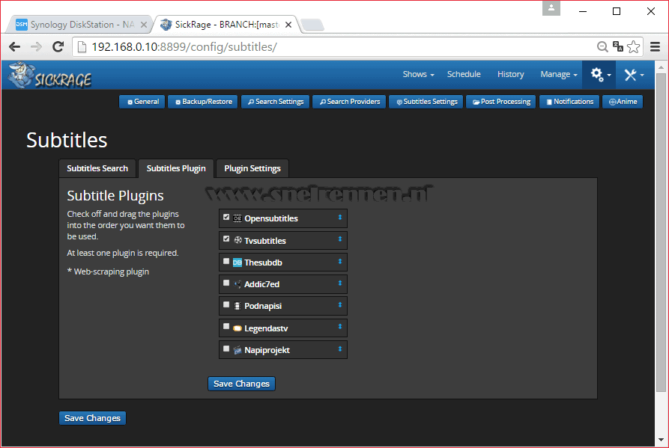Reload the page with refresh icon
This screenshot has height=448, width=669.
click(x=58, y=47)
